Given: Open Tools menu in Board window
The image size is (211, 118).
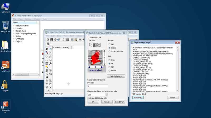Looking at the screenshot, I should (x=72, y=36).
